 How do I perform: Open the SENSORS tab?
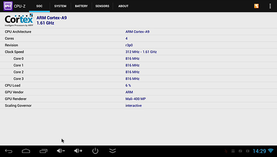tap(102, 6)
